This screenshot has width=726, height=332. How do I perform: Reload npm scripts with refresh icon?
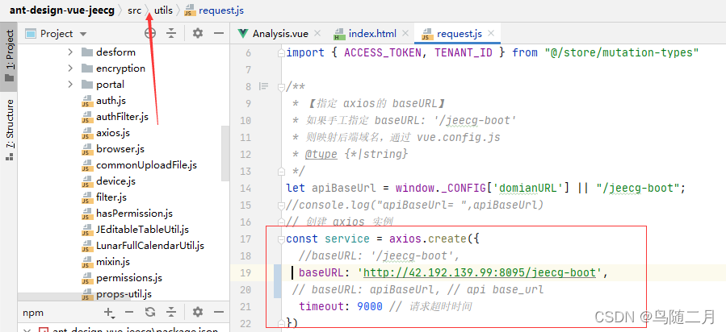(149, 312)
